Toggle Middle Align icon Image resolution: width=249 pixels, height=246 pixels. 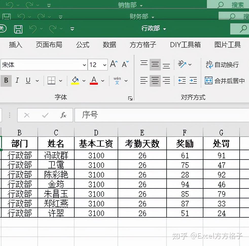pyautogui.click(x=155, y=65)
